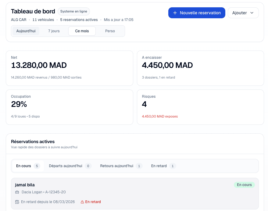Expand the Ajouter dropdown chevron
268x211 pixels.
252,13
